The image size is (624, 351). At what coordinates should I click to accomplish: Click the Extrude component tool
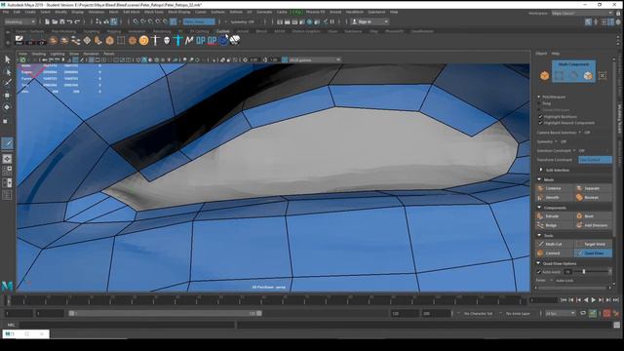point(555,216)
